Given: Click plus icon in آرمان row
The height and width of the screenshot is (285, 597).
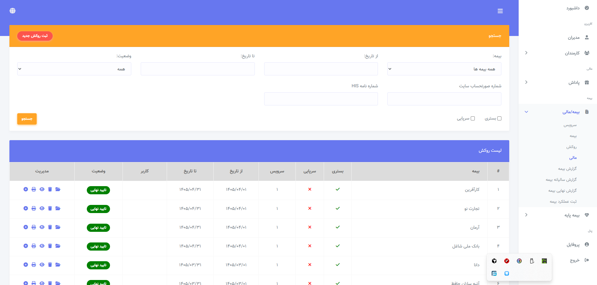Looking at the screenshot, I should [26, 227].
